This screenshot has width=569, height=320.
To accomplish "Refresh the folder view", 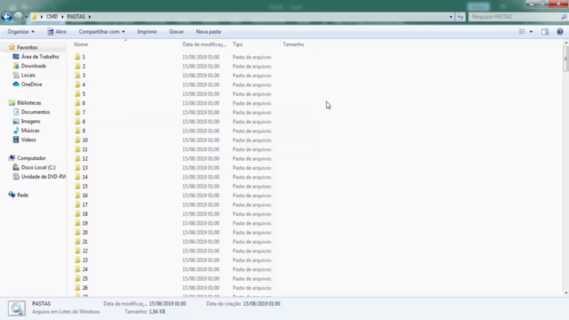I will 461,17.
